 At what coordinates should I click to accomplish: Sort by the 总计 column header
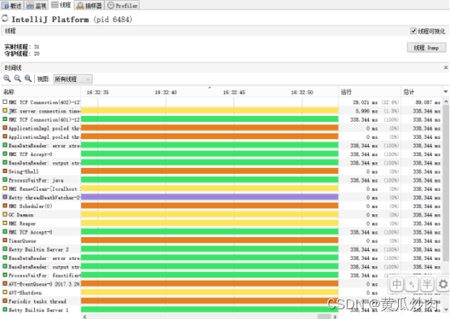422,92
